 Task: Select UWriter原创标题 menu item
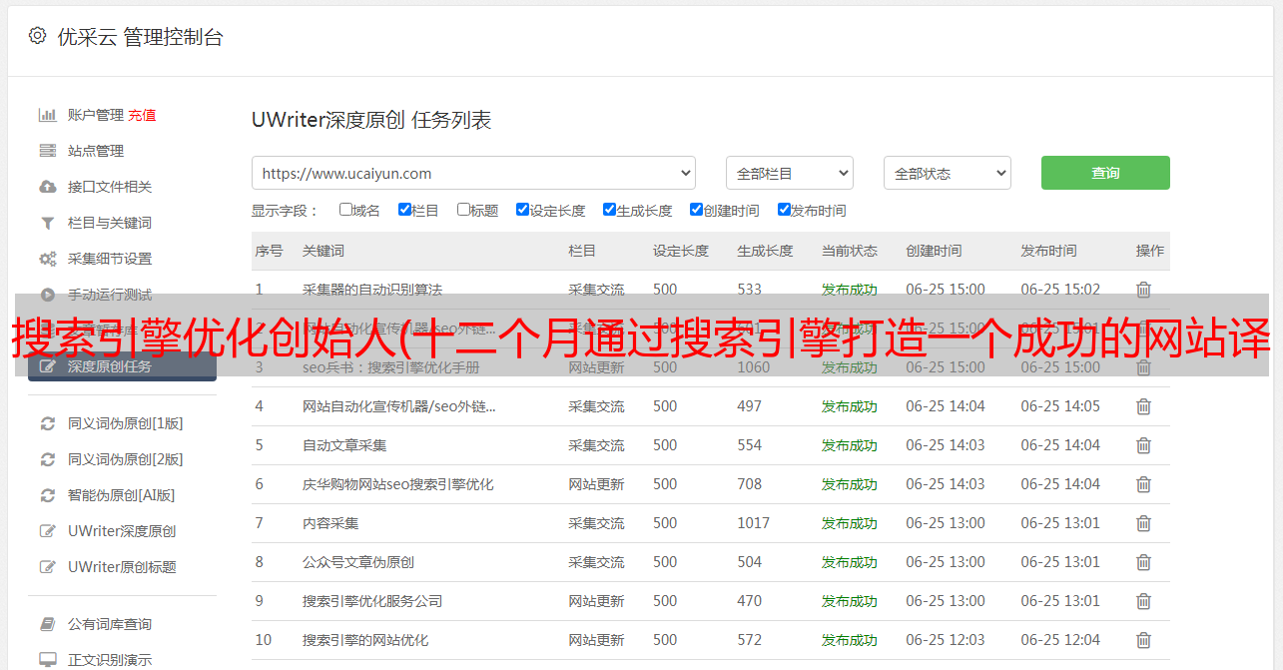tap(122, 567)
